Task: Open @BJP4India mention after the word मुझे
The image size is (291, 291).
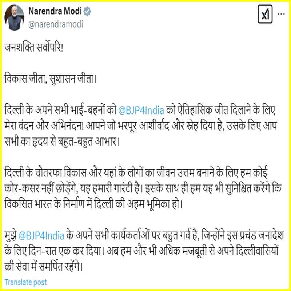Action: (x=41, y=236)
